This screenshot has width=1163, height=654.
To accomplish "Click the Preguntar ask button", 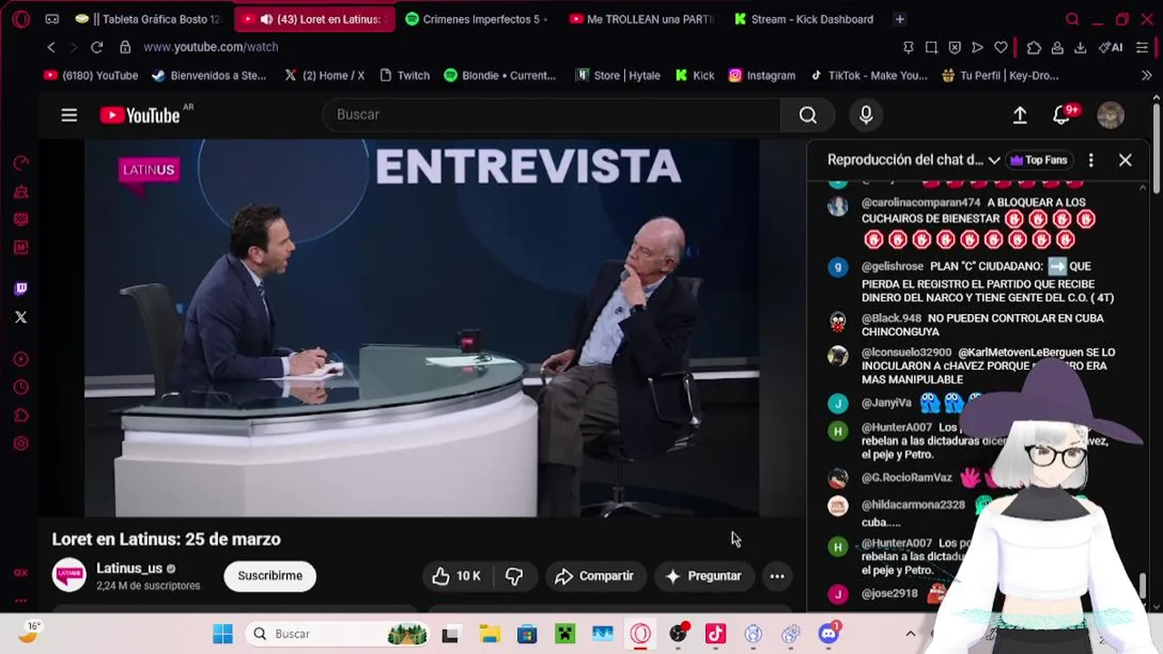I will [704, 576].
